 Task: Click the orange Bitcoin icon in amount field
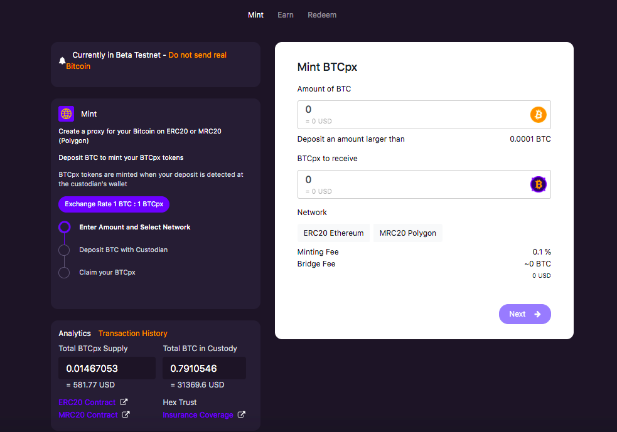[538, 115]
